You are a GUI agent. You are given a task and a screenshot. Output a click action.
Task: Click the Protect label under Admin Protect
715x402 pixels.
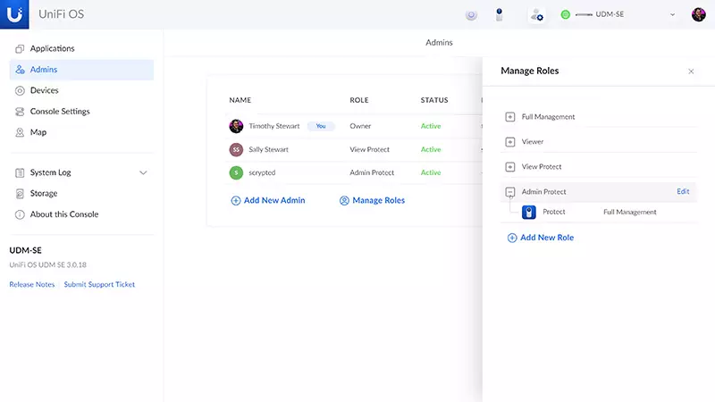tap(553, 213)
